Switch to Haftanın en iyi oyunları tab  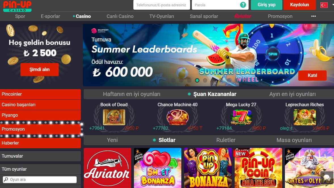132,94
